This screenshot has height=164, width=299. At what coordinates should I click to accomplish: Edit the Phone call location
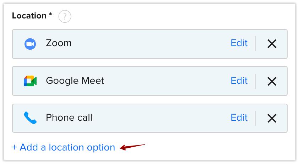point(239,117)
